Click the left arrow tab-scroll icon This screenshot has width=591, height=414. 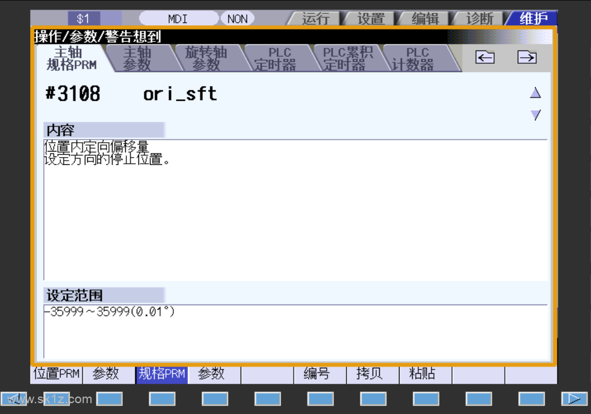coord(484,58)
